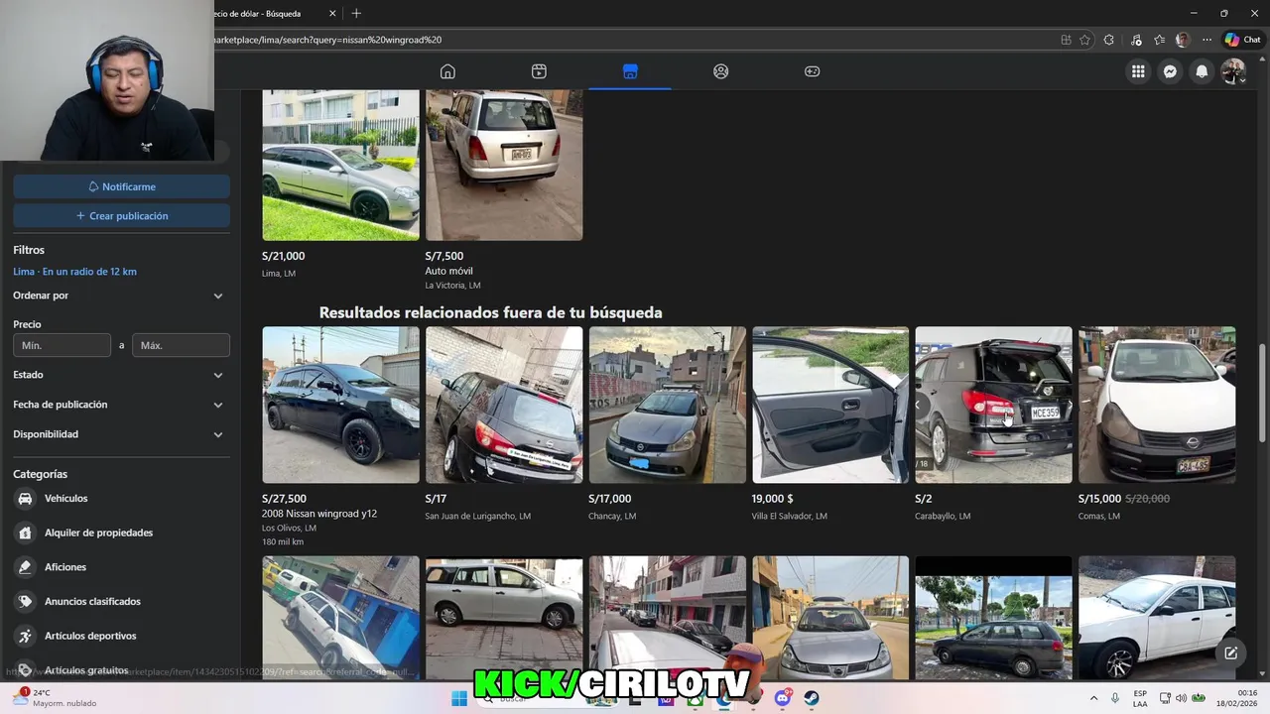Open Edge favorites list icon
The height and width of the screenshot is (714, 1270).
click(x=1159, y=40)
